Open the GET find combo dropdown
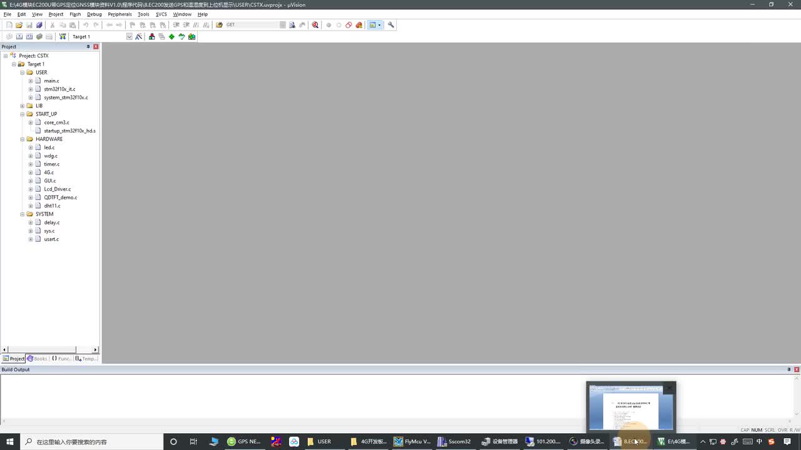The height and width of the screenshot is (450, 801). click(x=283, y=25)
